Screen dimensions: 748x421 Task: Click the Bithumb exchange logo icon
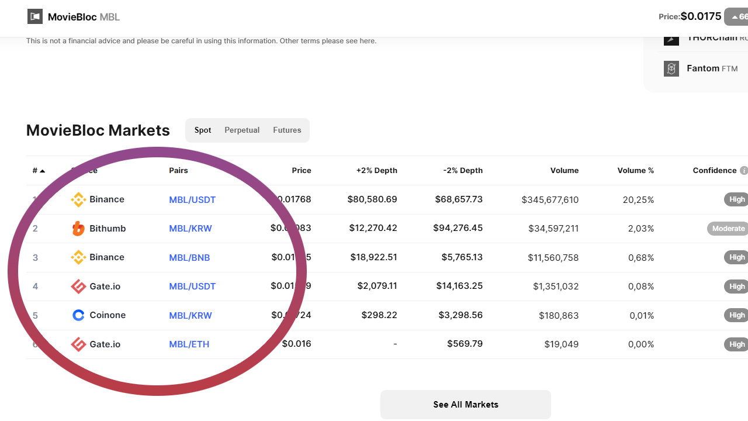coord(78,229)
